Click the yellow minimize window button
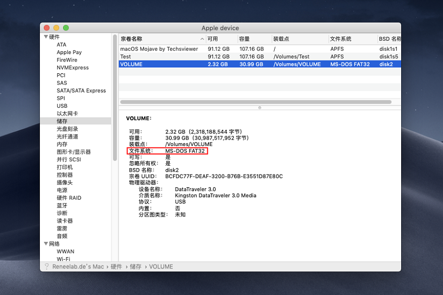This screenshot has width=443, height=295. 56,28
